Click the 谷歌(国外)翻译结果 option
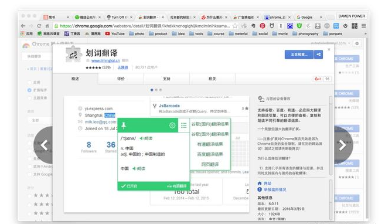The height and width of the screenshot is (224, 385). tap(210, 134)
